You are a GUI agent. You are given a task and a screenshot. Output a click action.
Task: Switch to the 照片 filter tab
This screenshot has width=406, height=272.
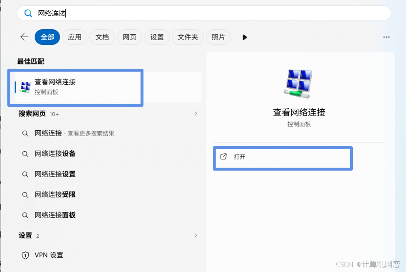pos(218,37)
